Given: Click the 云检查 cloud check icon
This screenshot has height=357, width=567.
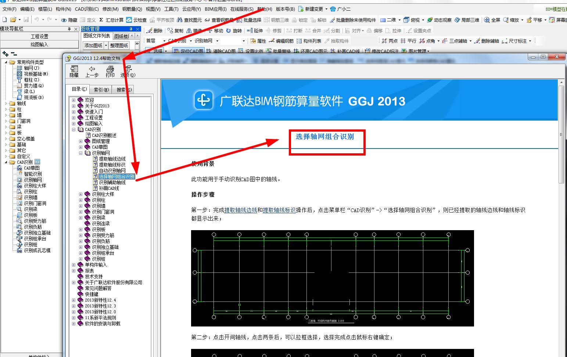Looking at the screenshot, I should point(129,20).
